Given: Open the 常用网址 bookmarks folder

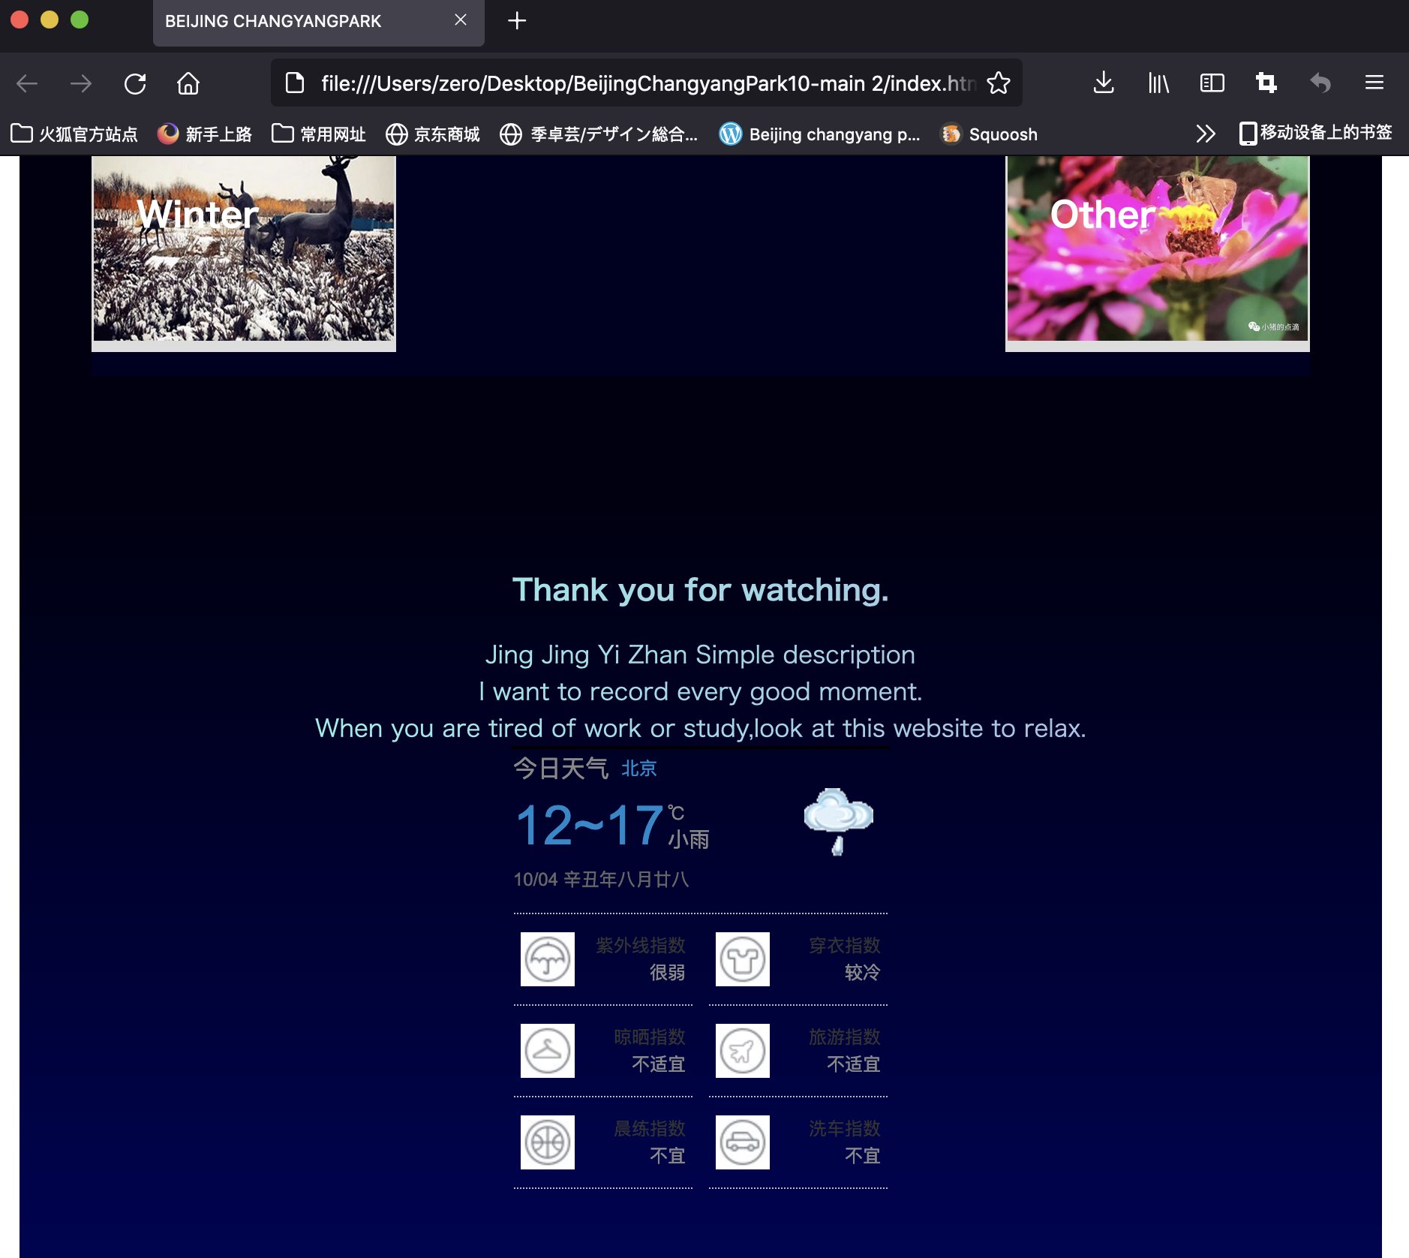Looking at the screenshot, I should [x=319, y=134].
